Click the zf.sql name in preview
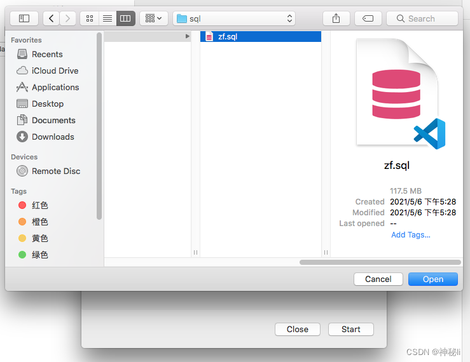 397,165
